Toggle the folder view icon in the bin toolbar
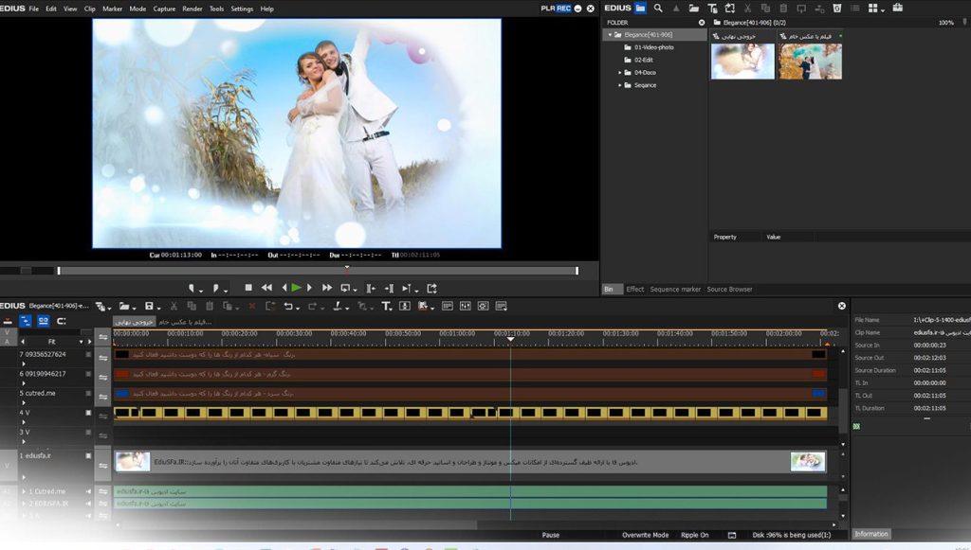 point(640,8)
